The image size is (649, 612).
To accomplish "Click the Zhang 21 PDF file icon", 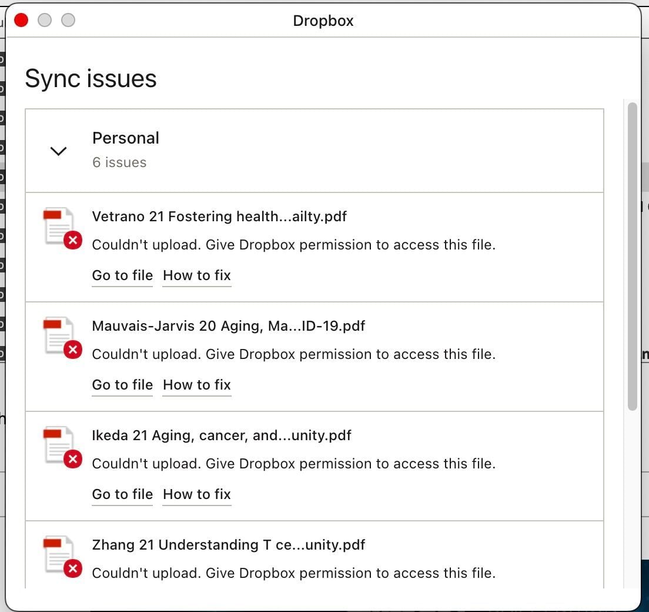I will (62, 556).
